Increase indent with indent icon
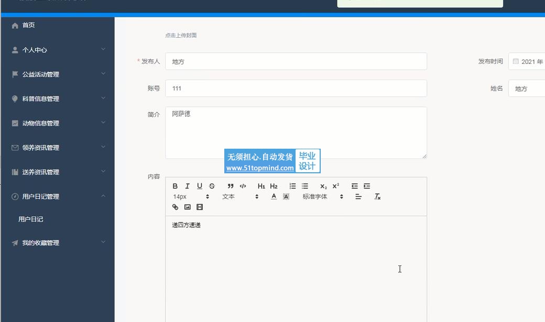The image size is (545, 322). click(367, 186)
